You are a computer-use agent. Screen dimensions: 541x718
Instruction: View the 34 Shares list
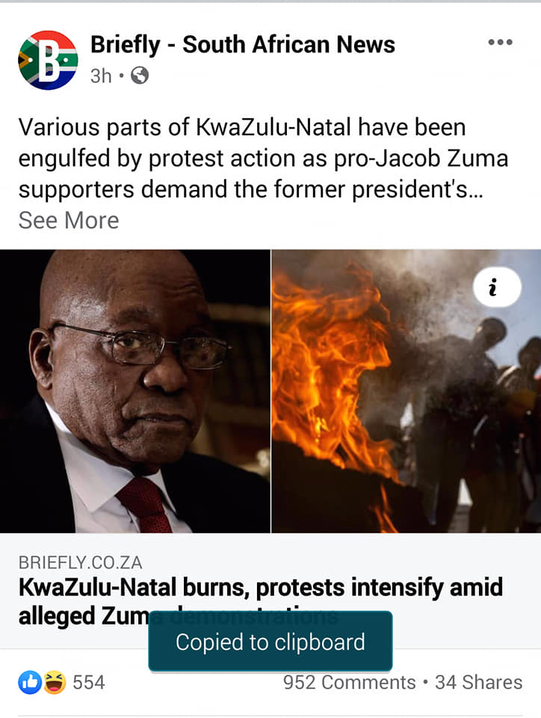478,682
